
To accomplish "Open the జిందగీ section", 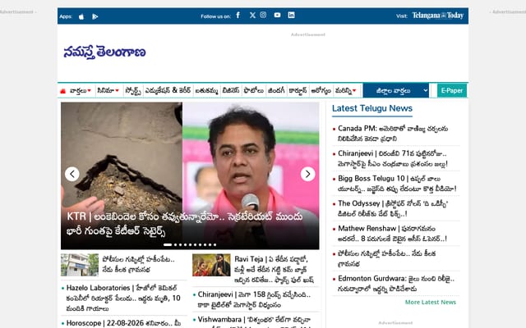I will pos(276,90).
